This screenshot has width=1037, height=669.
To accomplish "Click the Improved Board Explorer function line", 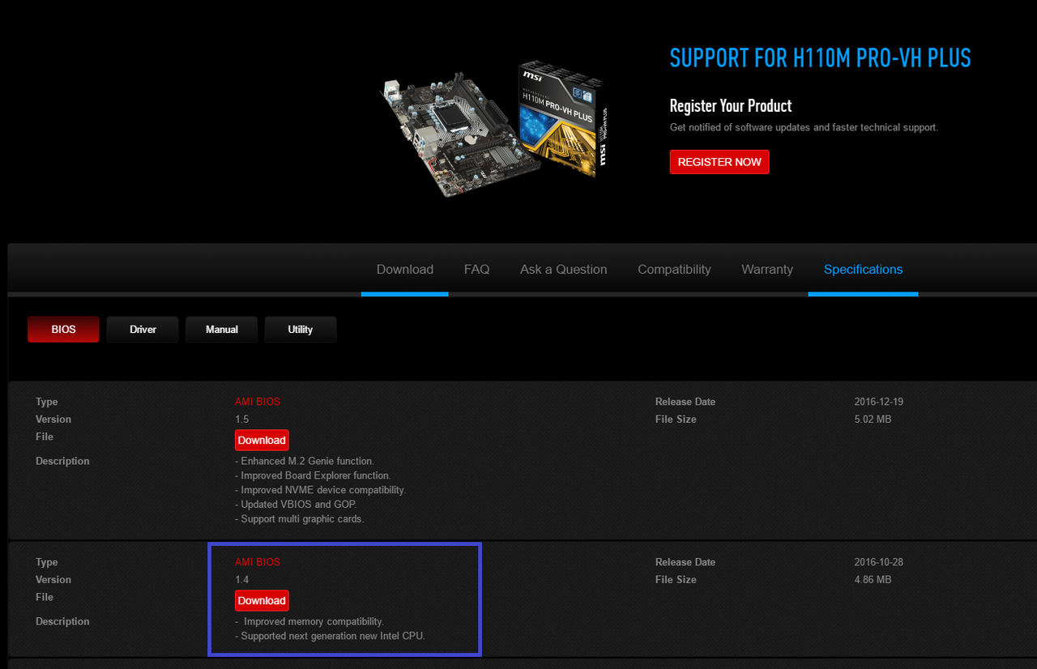I will pos(313,475).
